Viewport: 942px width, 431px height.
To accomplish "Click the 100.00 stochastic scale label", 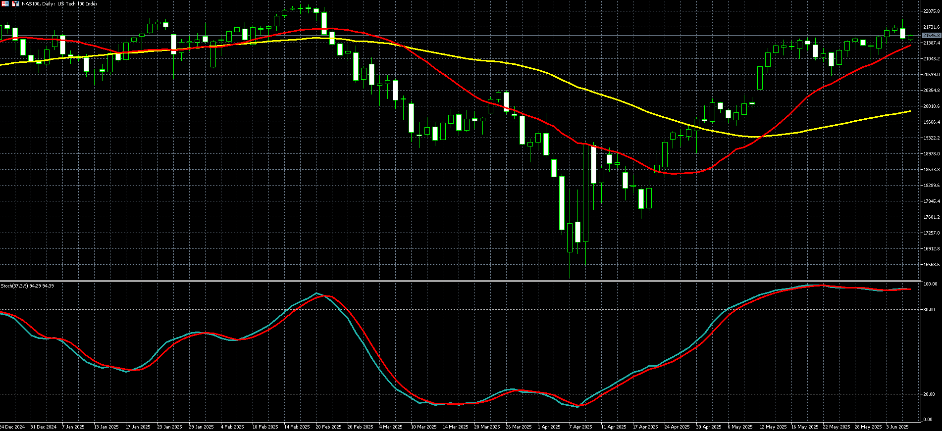I will (x=931, y=284).
